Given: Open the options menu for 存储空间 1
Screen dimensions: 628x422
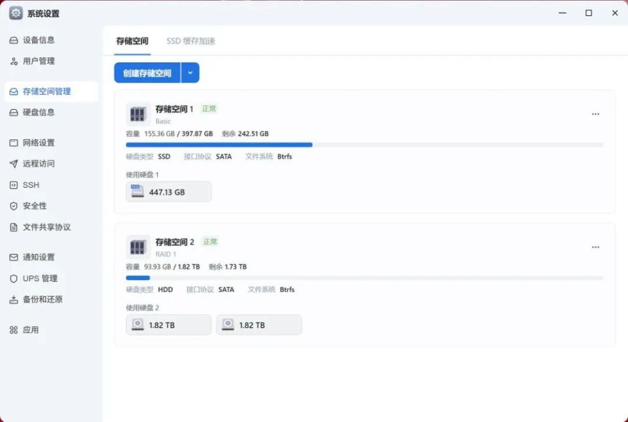Looking at the screenshot, I should pos(595,113).
